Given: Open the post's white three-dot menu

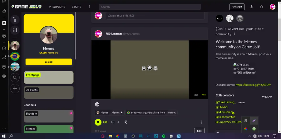Looking at the screenshot, I should pyautogui.click(x=201, y=122).
